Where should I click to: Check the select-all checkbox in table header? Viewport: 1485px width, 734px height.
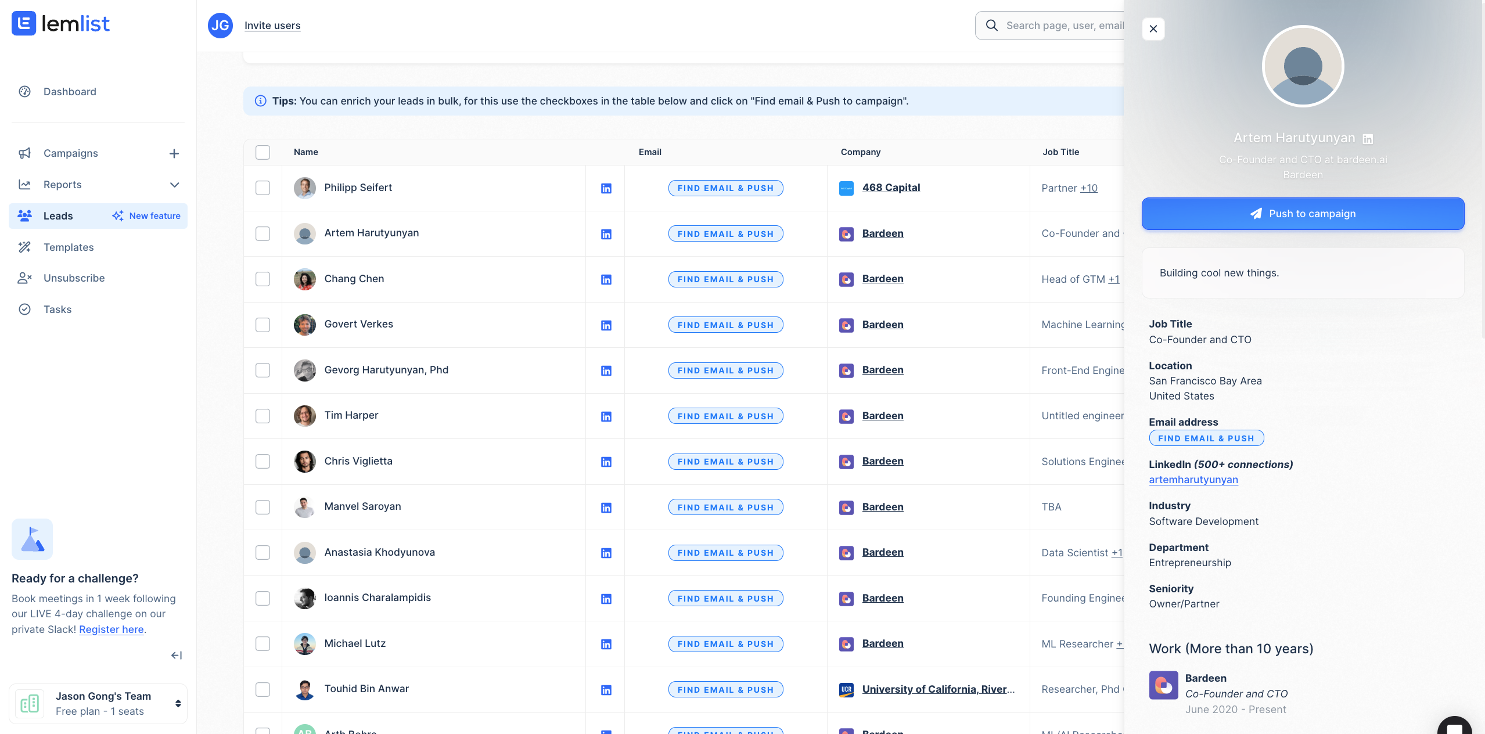point(263,152)
